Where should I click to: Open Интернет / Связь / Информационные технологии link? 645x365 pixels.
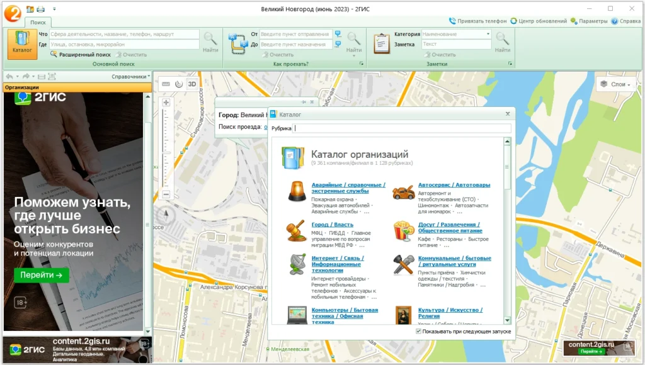(338, 264)
